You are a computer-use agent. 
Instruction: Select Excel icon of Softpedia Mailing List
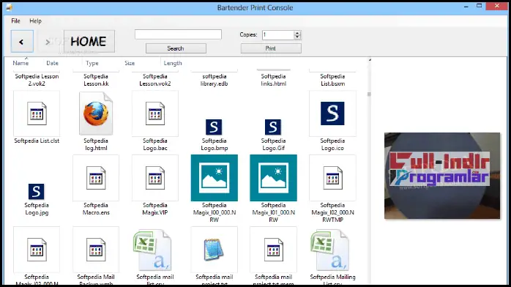click(x=329, y=250)
